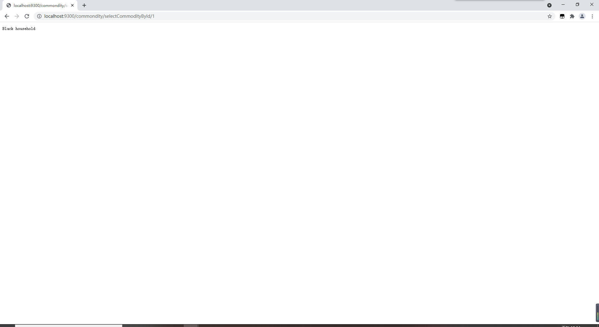Restore down the browser window

(577, 5)
